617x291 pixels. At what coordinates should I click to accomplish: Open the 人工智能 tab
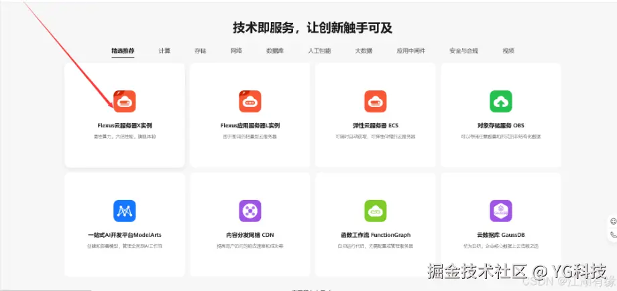[x=319, y=51]
